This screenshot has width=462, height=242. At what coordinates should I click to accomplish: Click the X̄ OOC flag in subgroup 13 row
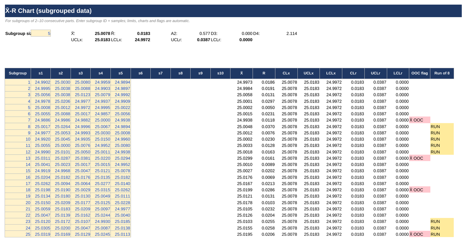pos(419,158)
